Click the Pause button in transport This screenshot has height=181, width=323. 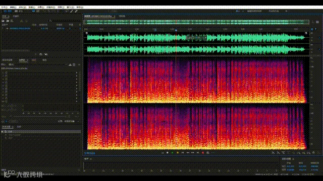pyautogui.click(x=177, y=153)
